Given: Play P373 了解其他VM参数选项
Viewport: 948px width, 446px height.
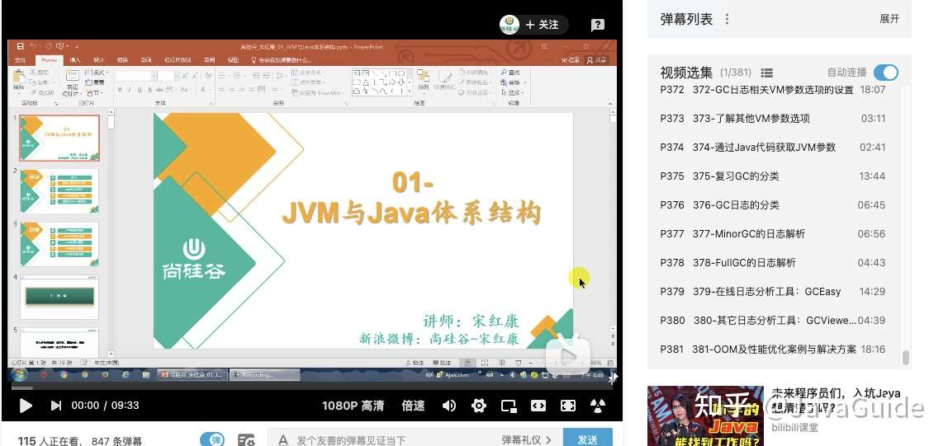Looking at the screenshot, I should click(773, 118).
